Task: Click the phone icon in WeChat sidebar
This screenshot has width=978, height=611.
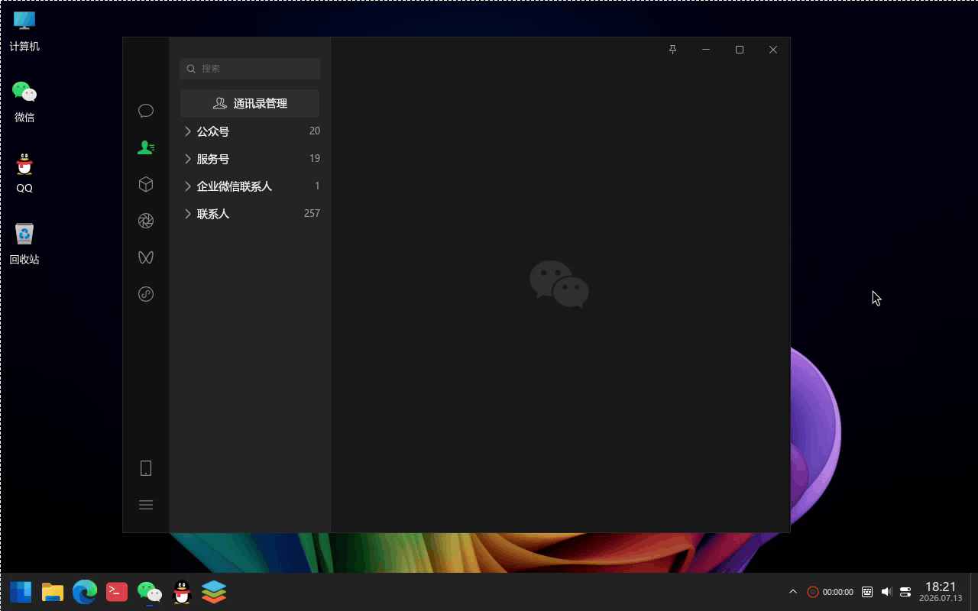Action: 146,468
